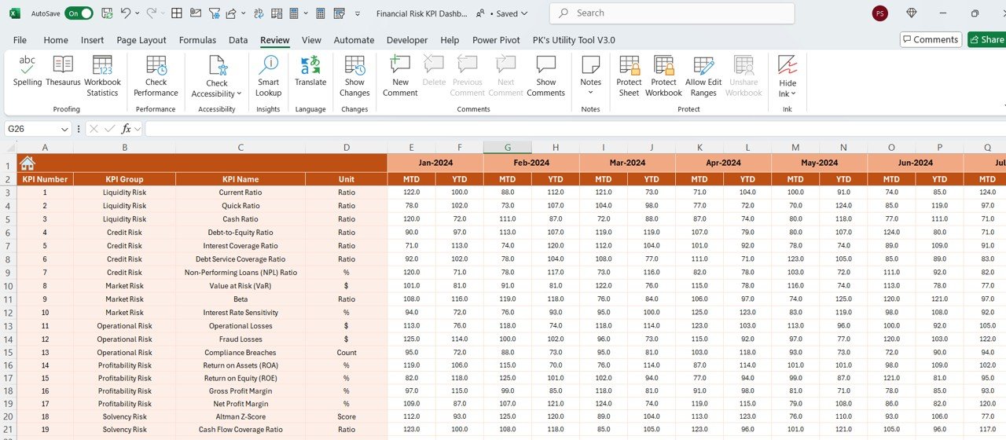
Task: Click Protect Sheet
Action: click(629, 76)
